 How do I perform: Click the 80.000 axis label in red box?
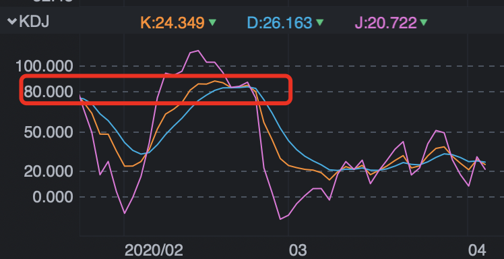click(x=49, y=92)
